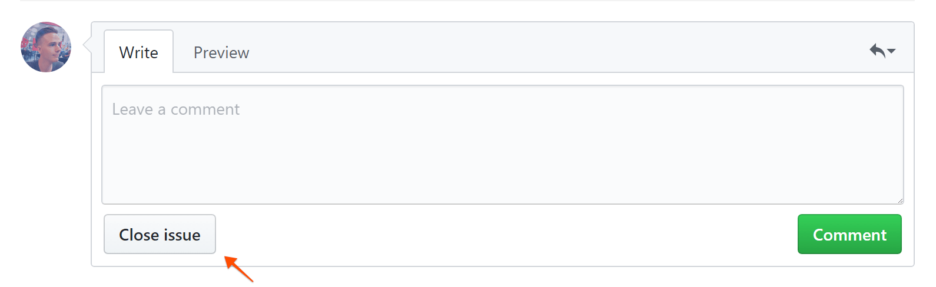Return to writing mode via Write

point(139,52)
